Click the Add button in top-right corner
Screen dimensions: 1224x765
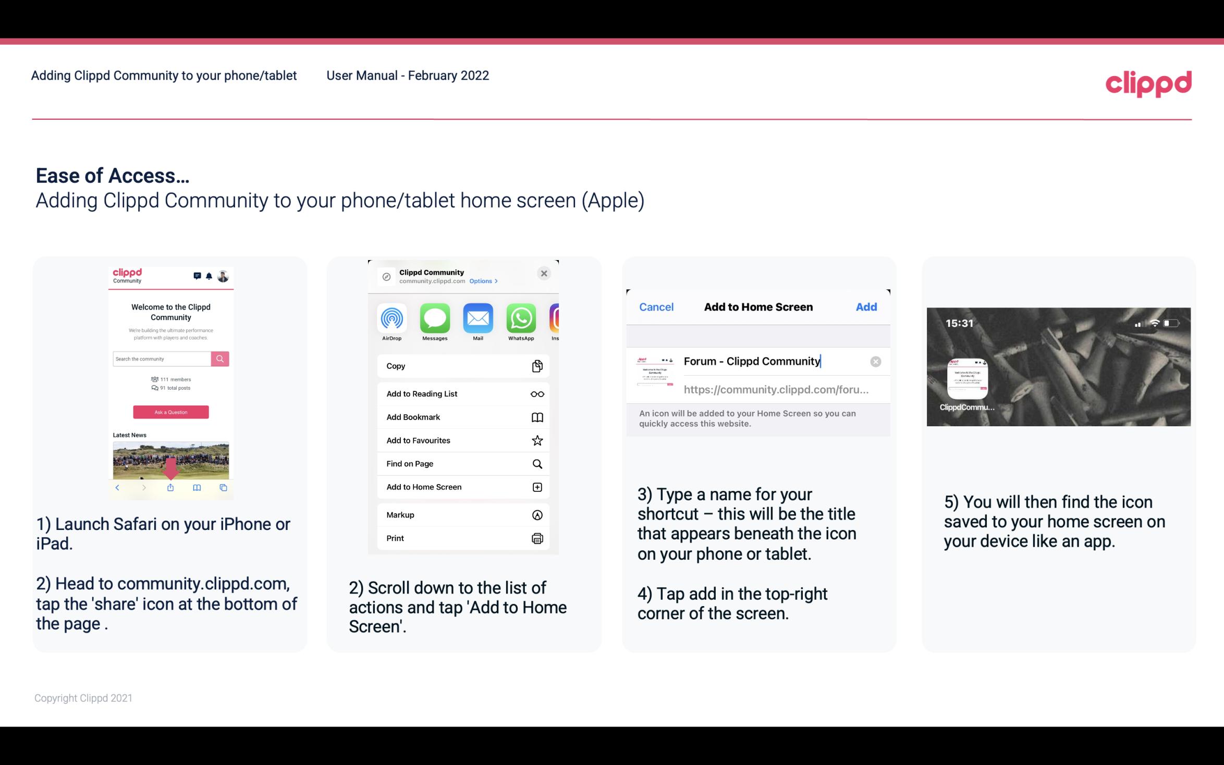[x=866, y=307]
